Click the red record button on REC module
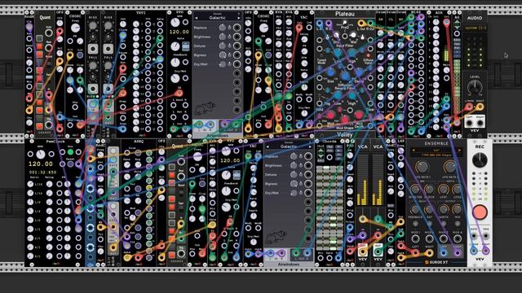522x293 pixels. pos(480,212)
